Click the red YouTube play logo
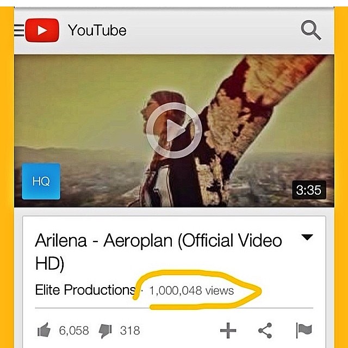This screenshot has width=348, height=348. click(42, 30)
